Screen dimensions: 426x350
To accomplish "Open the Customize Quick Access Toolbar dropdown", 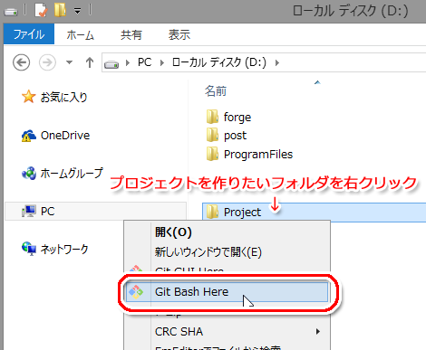I will coord(78,11).
